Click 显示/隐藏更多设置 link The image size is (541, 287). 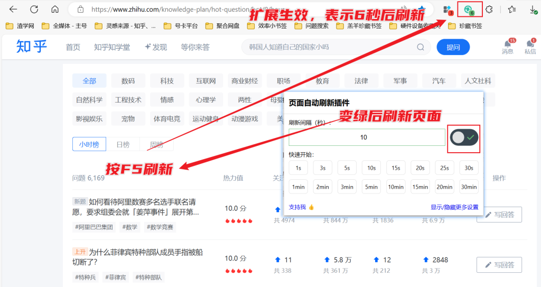[x=454, y=207]
